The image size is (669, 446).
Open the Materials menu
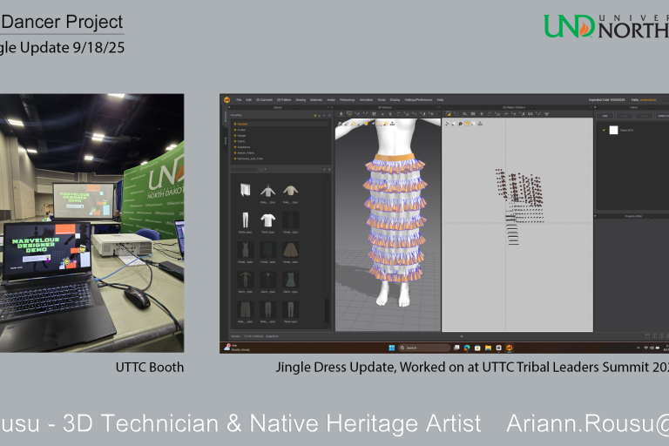coord(316,100)
